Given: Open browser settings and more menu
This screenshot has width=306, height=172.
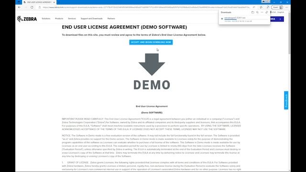Looking at the screenshot, I should 286,7.
